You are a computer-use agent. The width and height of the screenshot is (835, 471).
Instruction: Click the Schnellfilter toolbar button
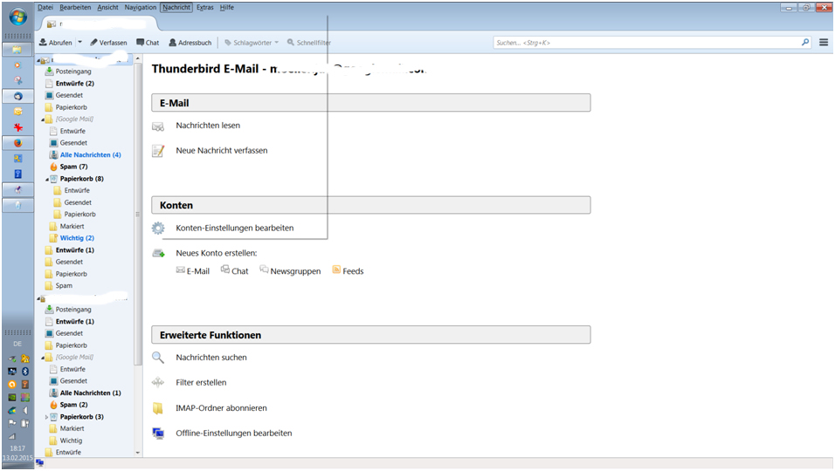[x=309, y=43]
